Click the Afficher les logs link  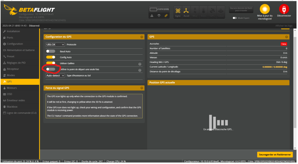pyautogui.click(x=283, y=26)
